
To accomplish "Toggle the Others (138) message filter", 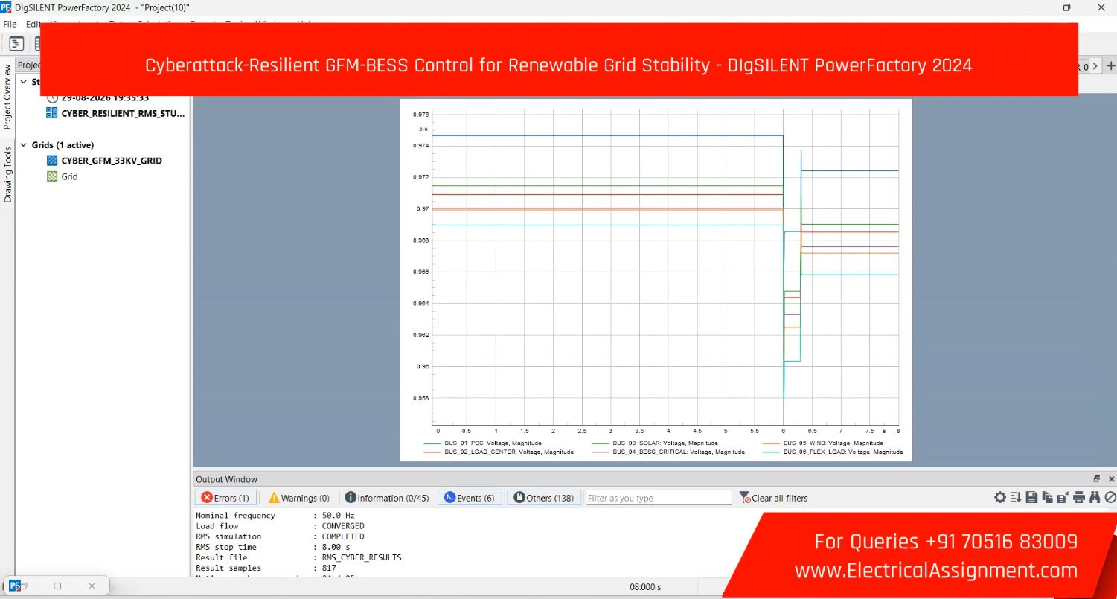I will pos(544,498).
